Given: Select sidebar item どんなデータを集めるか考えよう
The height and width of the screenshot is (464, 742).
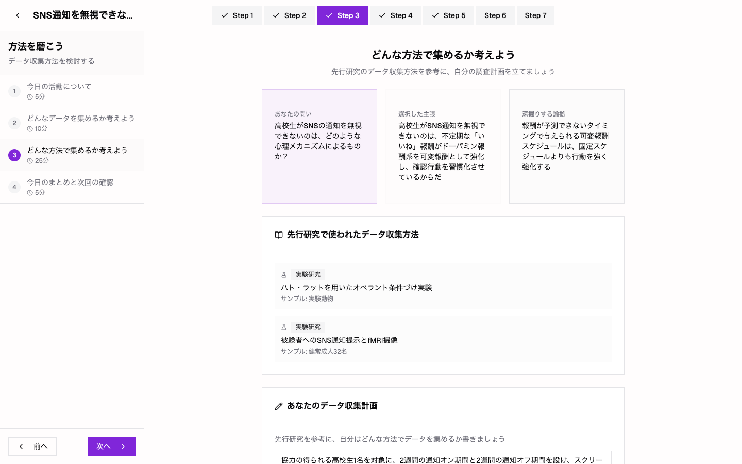Looking at the screenshot, I should point(72,123).
